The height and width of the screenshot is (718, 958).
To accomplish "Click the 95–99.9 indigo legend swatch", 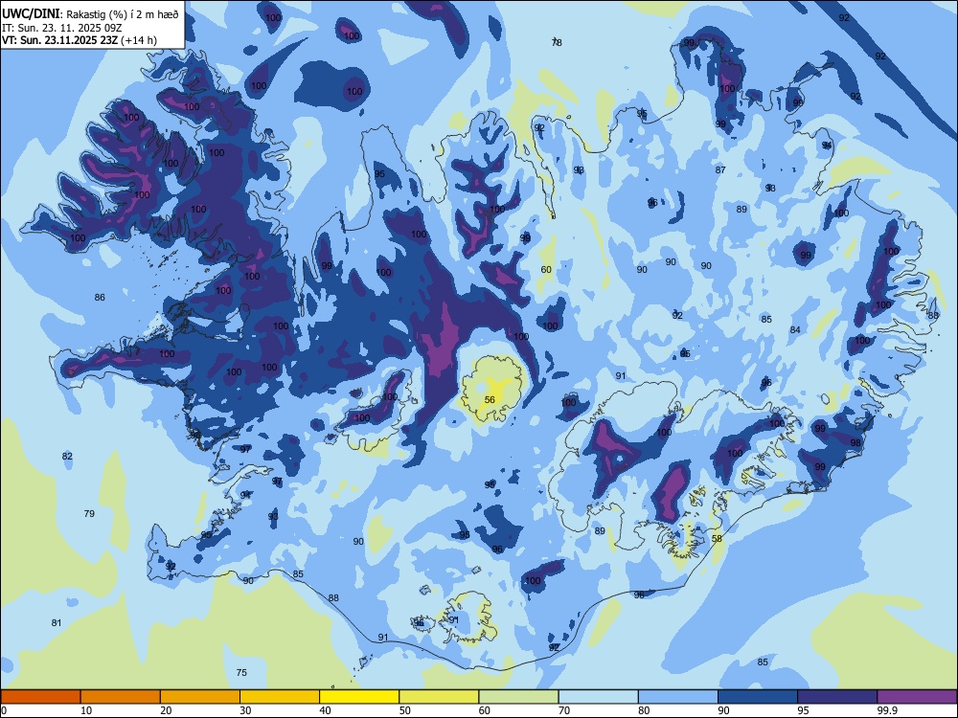I will coord(837,697).
